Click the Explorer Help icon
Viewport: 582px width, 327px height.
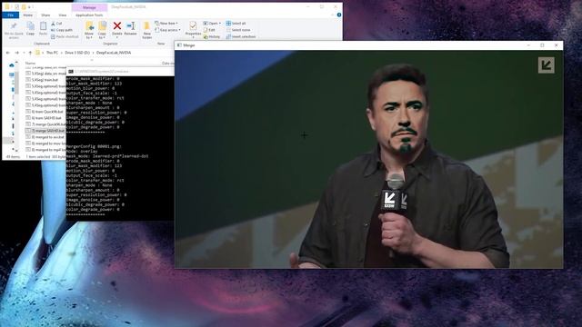(x=339, y=15)
